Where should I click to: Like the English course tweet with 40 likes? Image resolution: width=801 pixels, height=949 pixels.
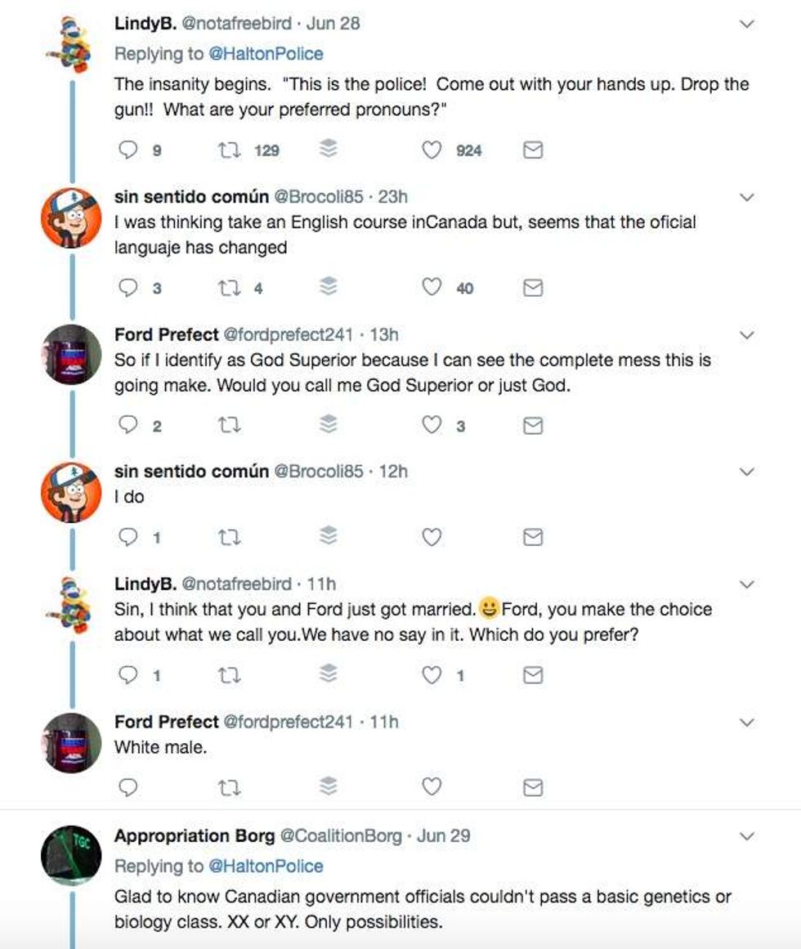(x=432, y=288)
